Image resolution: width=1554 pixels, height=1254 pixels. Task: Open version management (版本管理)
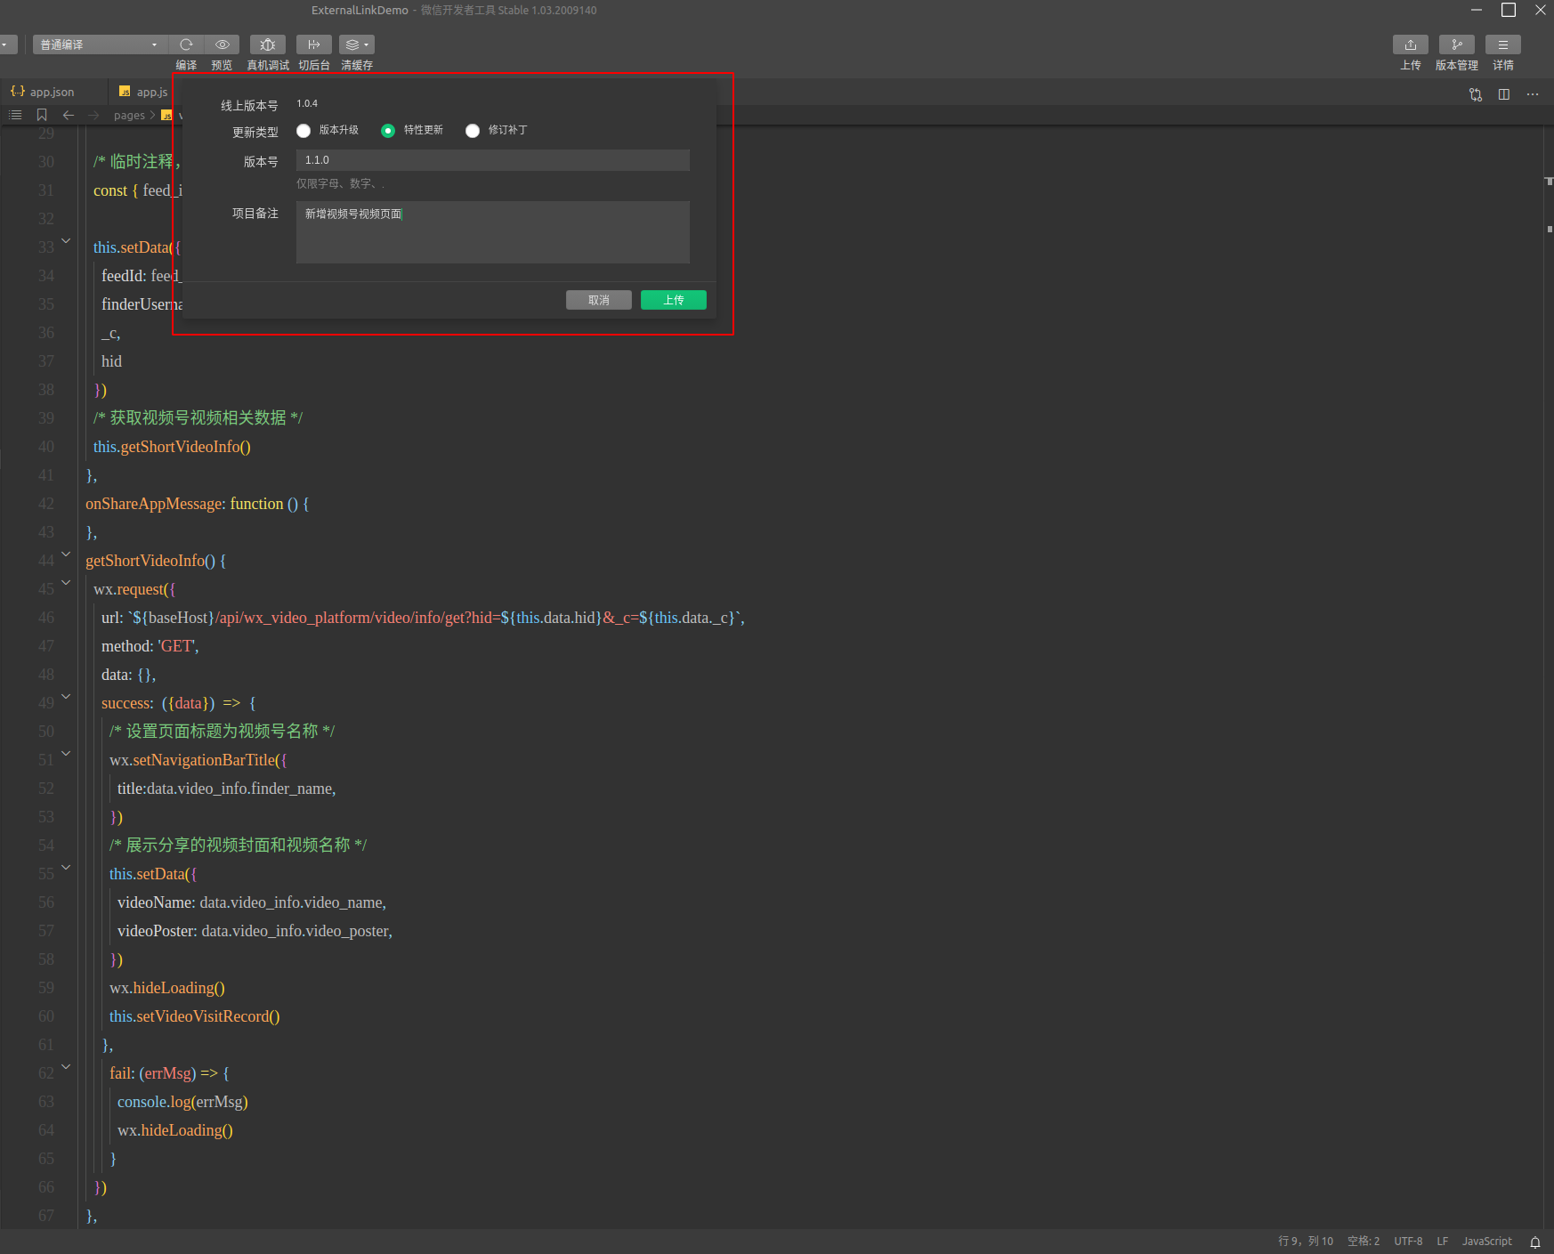coord(1457,44)
